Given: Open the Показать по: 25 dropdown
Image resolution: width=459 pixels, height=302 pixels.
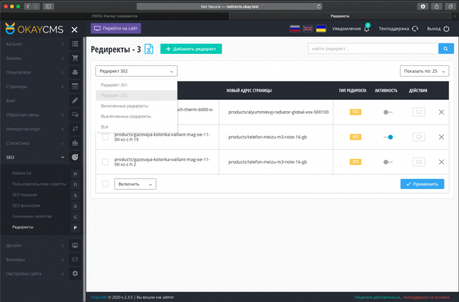Looking at the screenshot, I should pos(424,71).
